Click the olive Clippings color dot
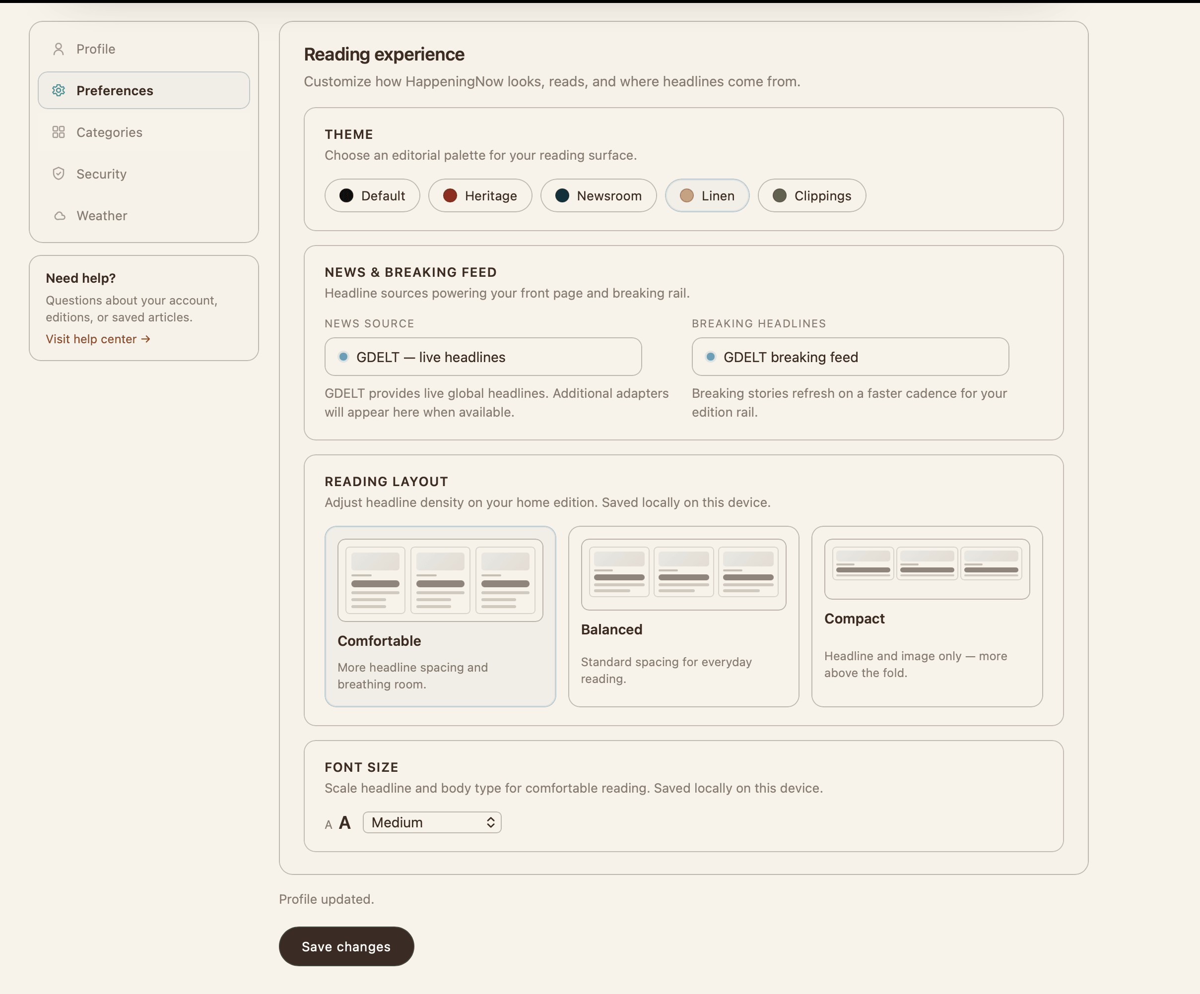 (779, 196)
